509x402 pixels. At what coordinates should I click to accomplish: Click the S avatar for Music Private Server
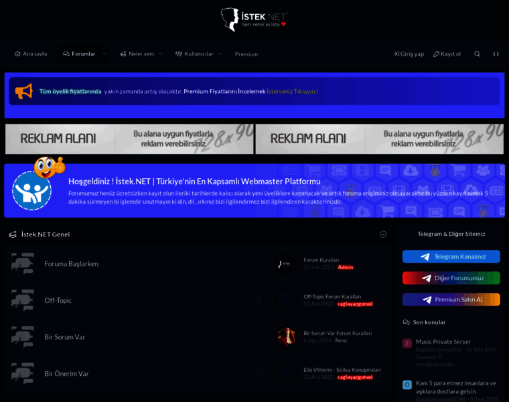(x=407, y=343)
